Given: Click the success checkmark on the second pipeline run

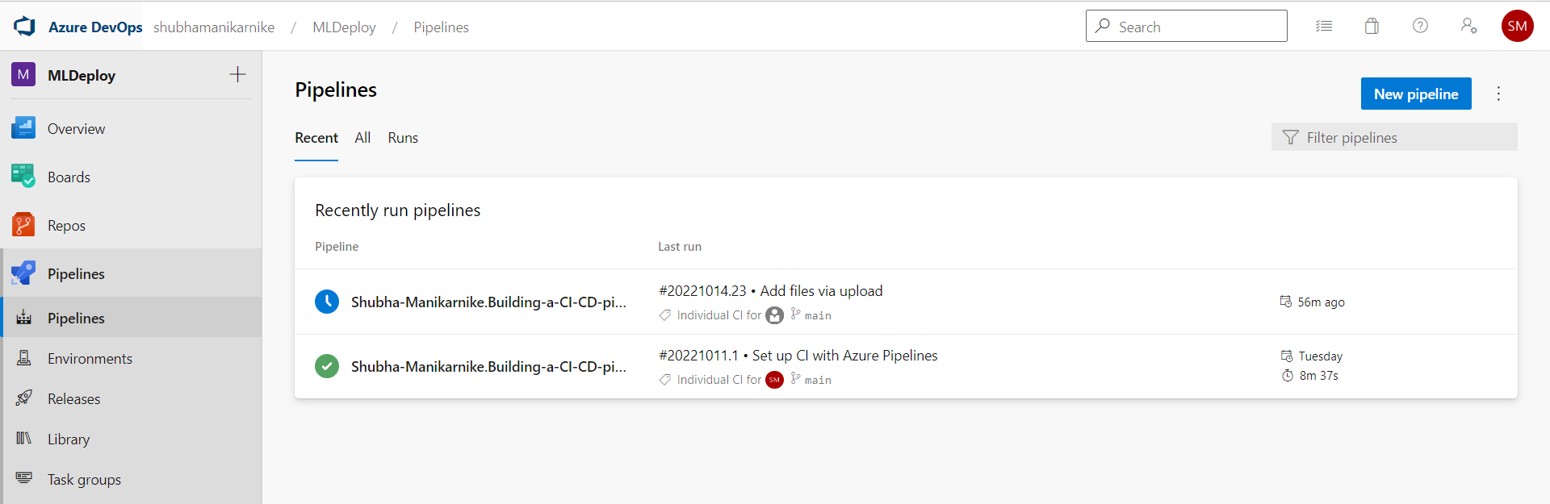Looking at the screenshot, I should (x=327, y=366).
